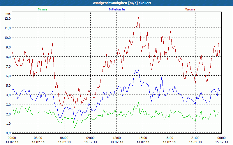Image resolution: width=233 pixels, height=145 pixels.
Task: Click the lowest dip of the green Minima line
Action: pyautogui.click(x=74, y=128)
